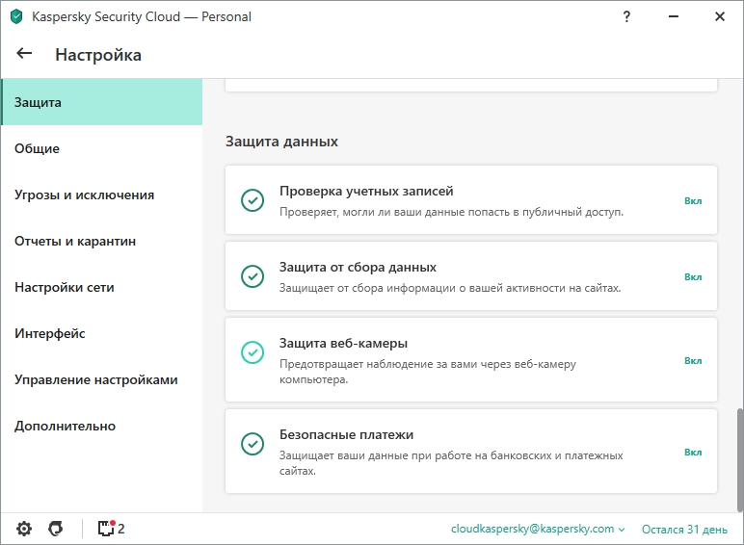Open notifications icon showing 2
This screenshot has width=744, height=545.
112,528
